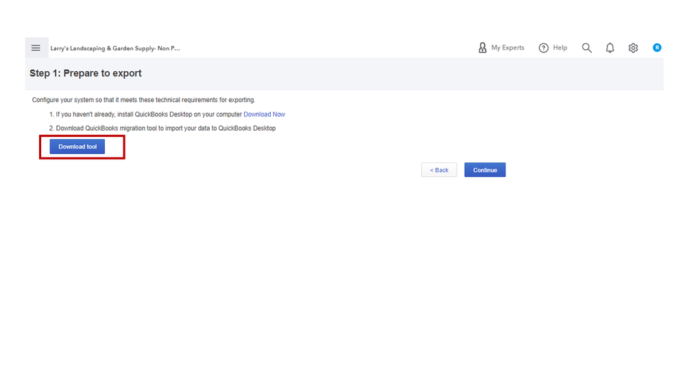Open settings with the gear icon
The width and height of the screenshot is (685, 385).
click(x=633, y=48)
